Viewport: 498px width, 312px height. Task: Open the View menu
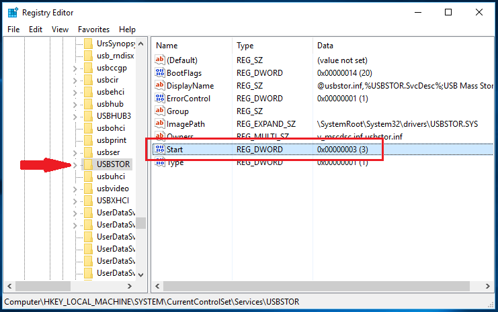pyautogui.click(x=60, y=30)
